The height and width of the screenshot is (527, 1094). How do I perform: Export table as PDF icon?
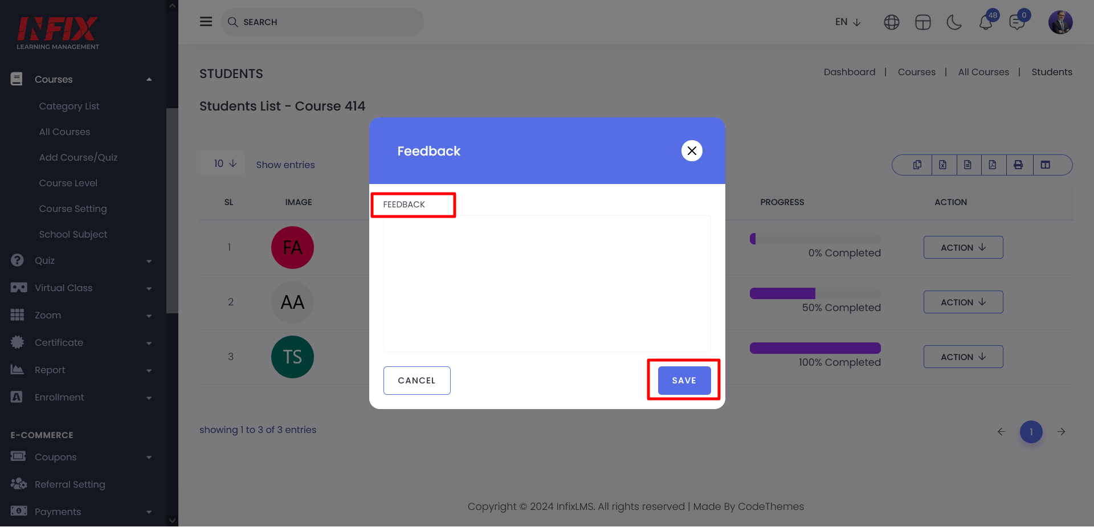pos(993,165)
